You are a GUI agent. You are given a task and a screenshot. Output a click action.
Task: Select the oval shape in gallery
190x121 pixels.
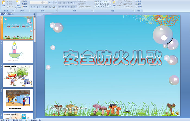click(108, 1)
